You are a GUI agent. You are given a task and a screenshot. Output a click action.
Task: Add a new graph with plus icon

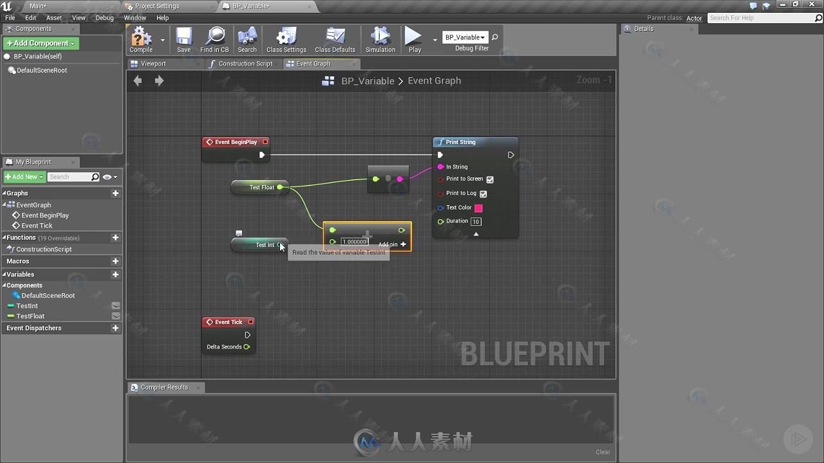coord(115,193)
